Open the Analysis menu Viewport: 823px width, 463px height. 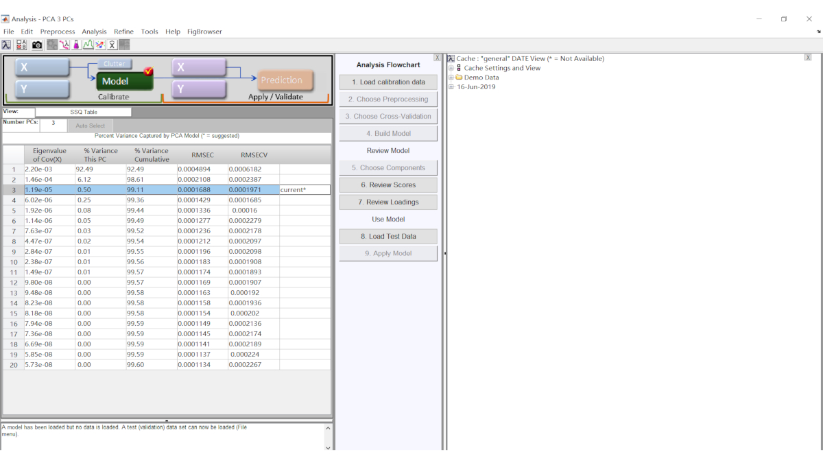pos(94,32)
